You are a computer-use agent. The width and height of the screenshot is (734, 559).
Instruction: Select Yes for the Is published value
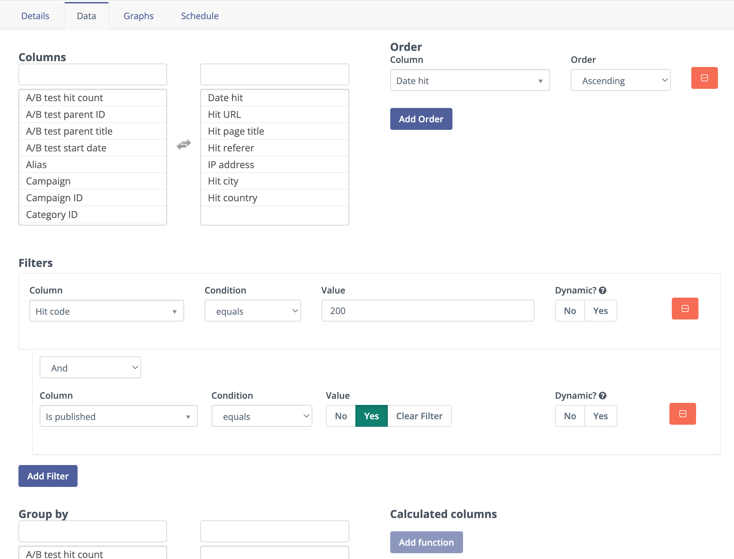pyautogui.click(x=371, y=416)
